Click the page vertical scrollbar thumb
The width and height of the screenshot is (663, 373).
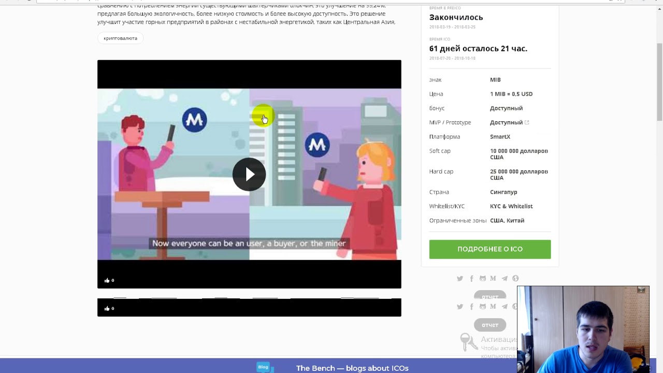(659, 82)
